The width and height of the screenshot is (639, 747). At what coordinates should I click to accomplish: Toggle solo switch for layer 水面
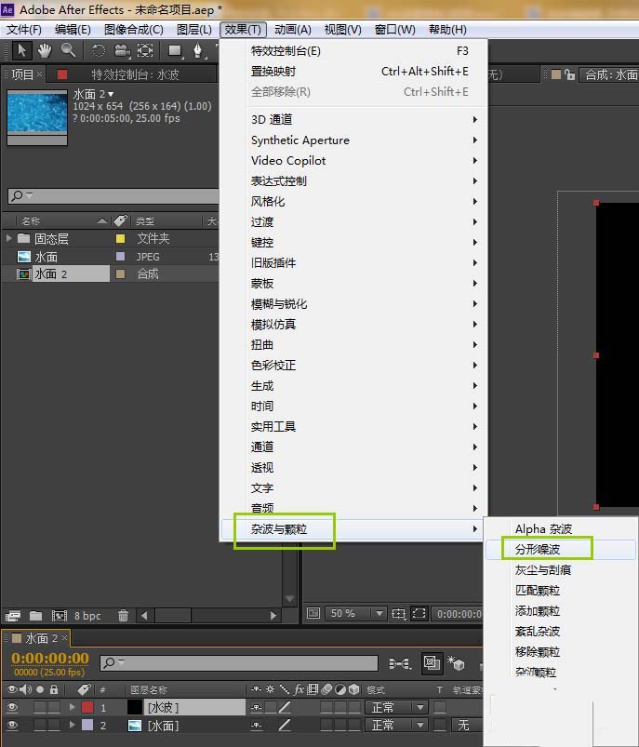click(40, 726)
